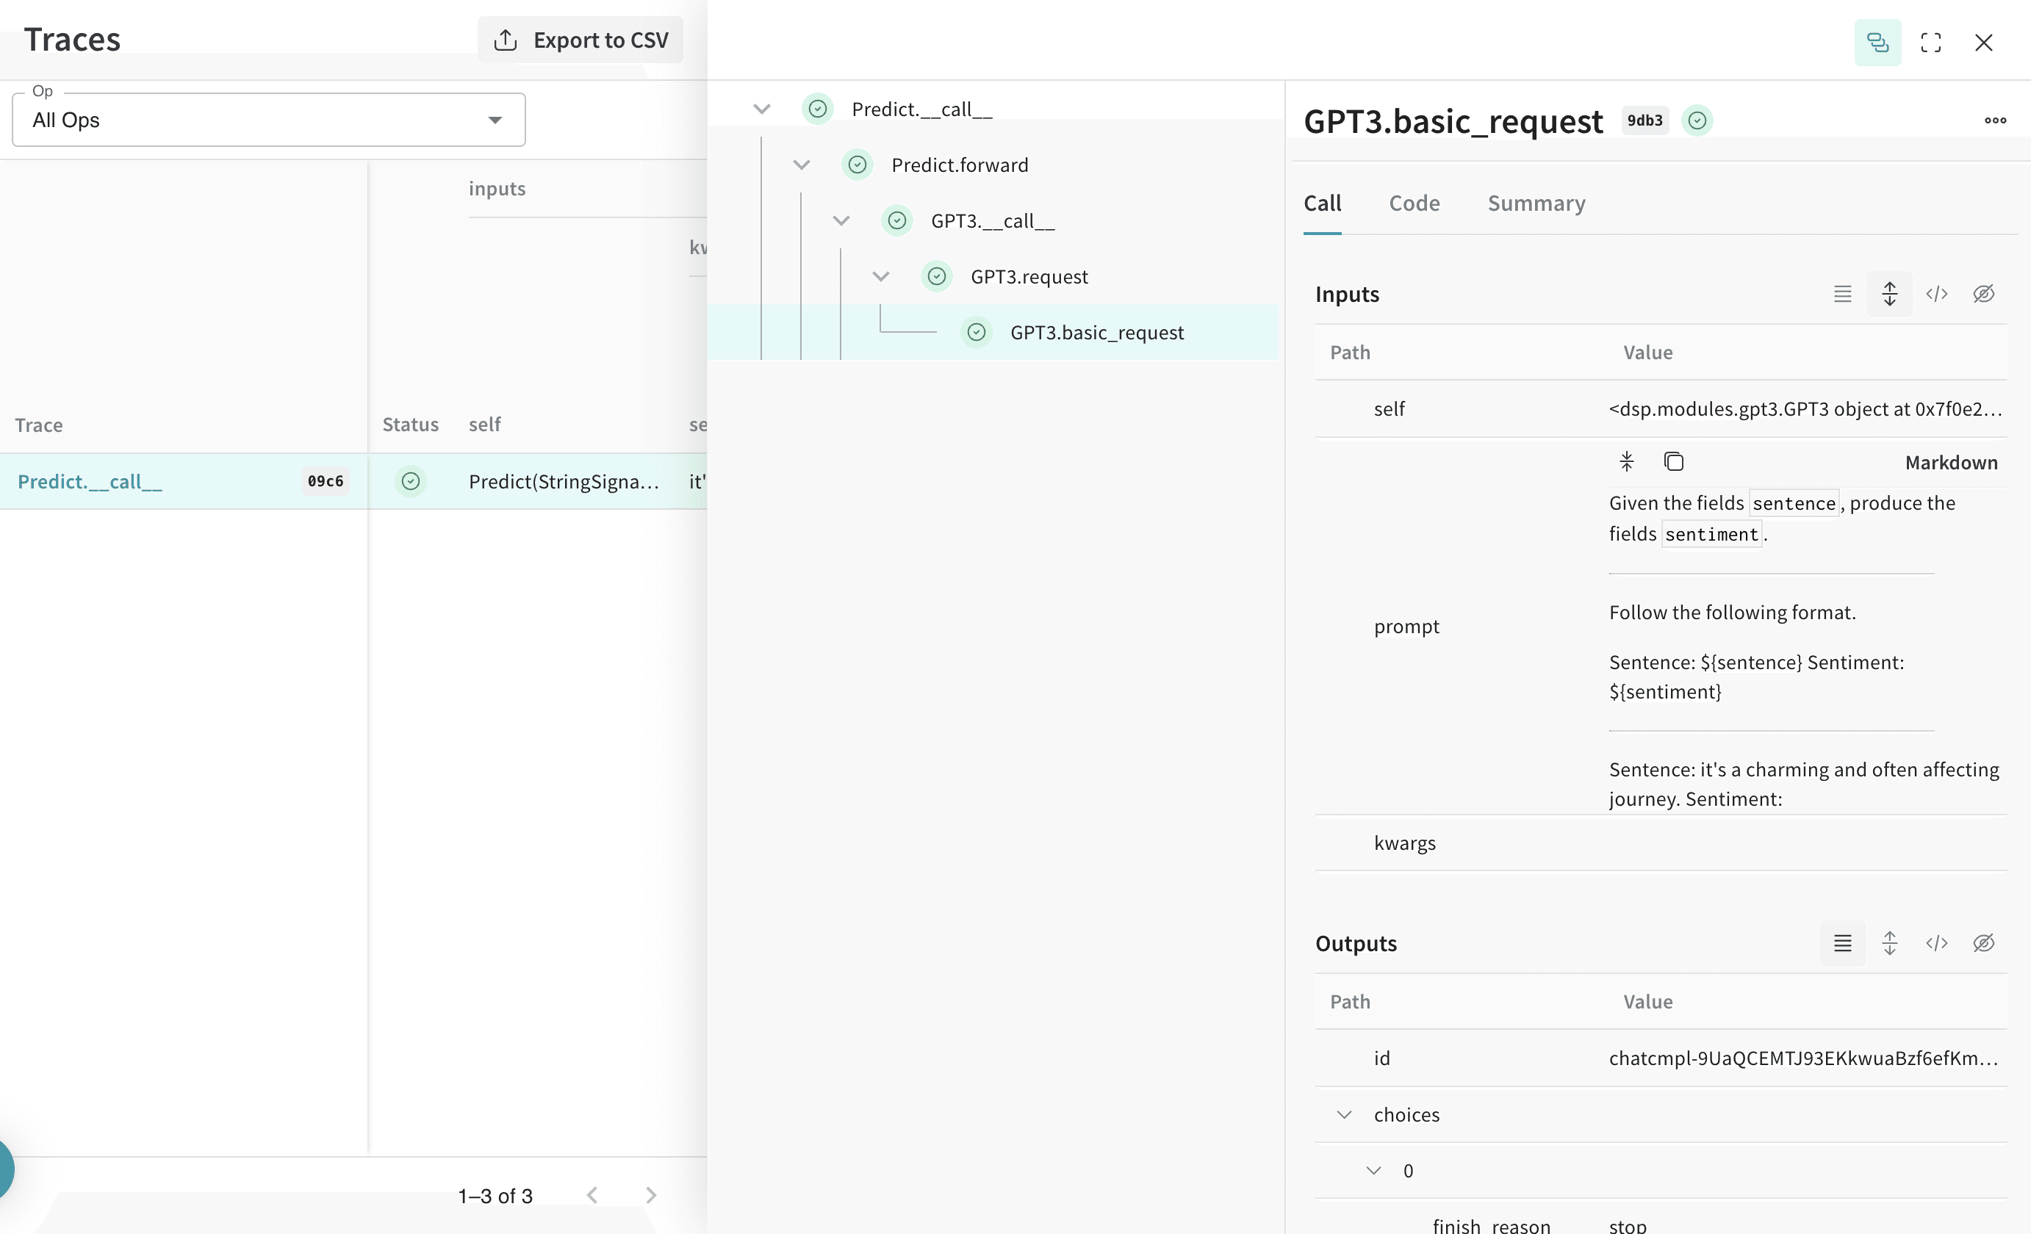Show Inputs as code view
This screenshot has width=2031, height=1234.
(1936, 294)
